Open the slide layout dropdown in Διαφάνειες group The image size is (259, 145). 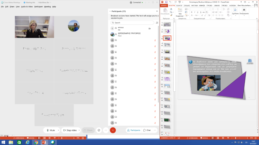click(187, 9)
